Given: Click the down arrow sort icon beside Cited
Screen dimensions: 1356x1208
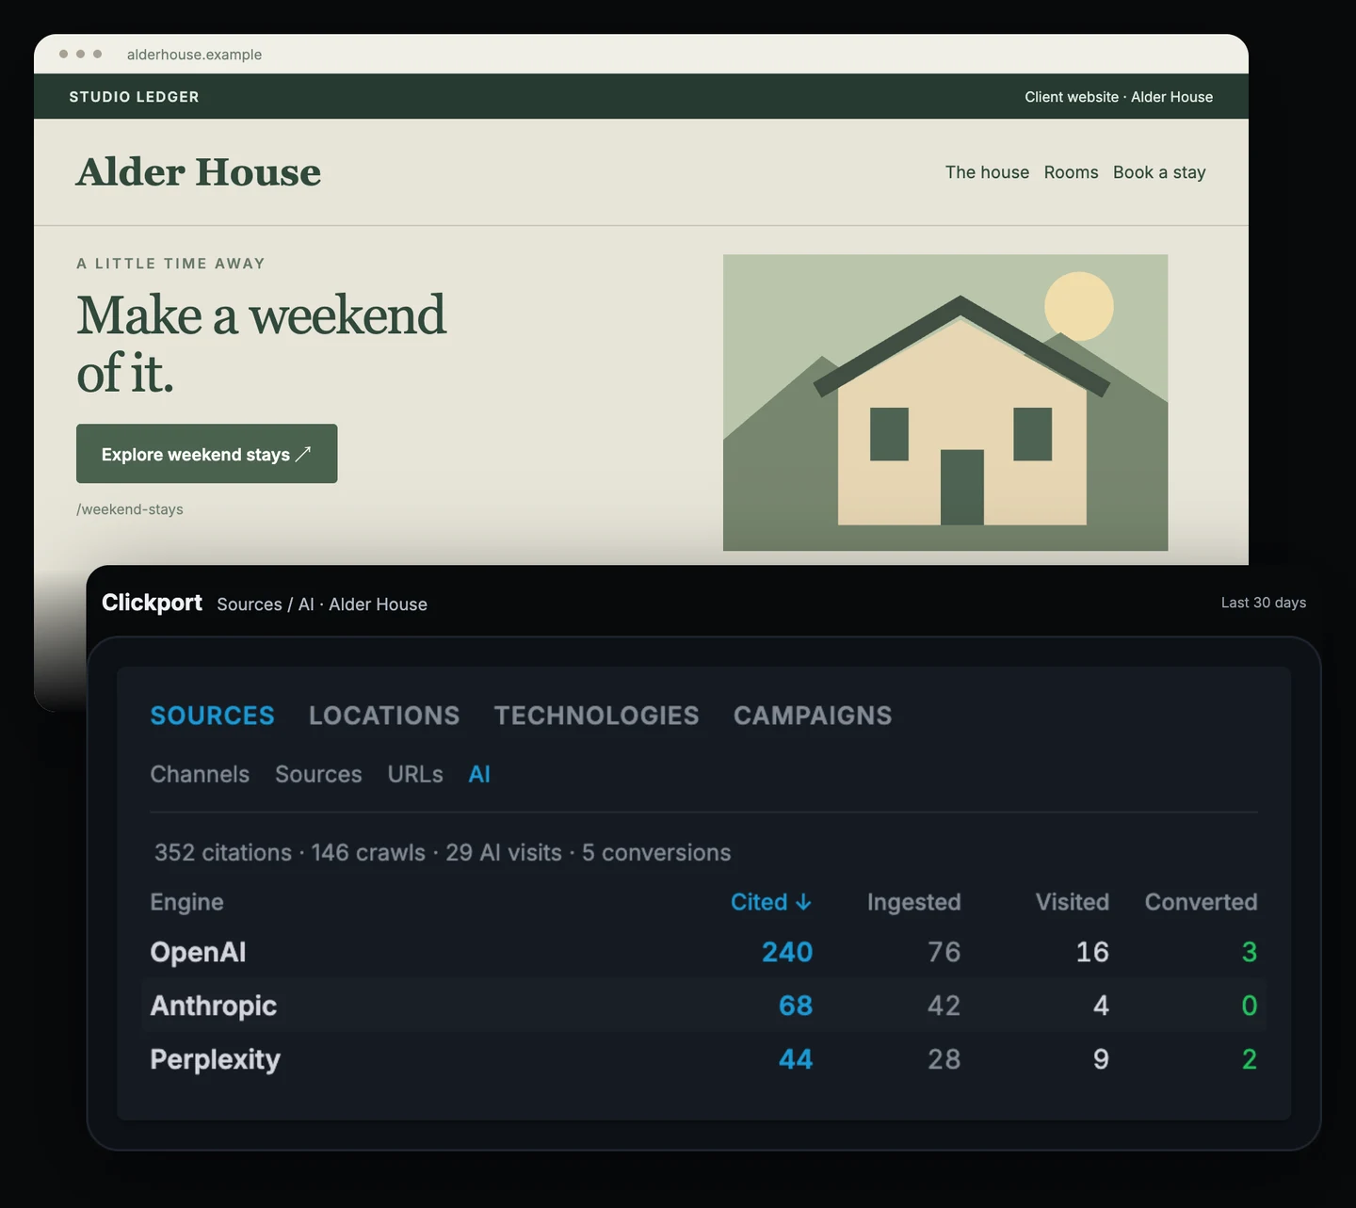Looking at the screenshot, I should point(803,902).
